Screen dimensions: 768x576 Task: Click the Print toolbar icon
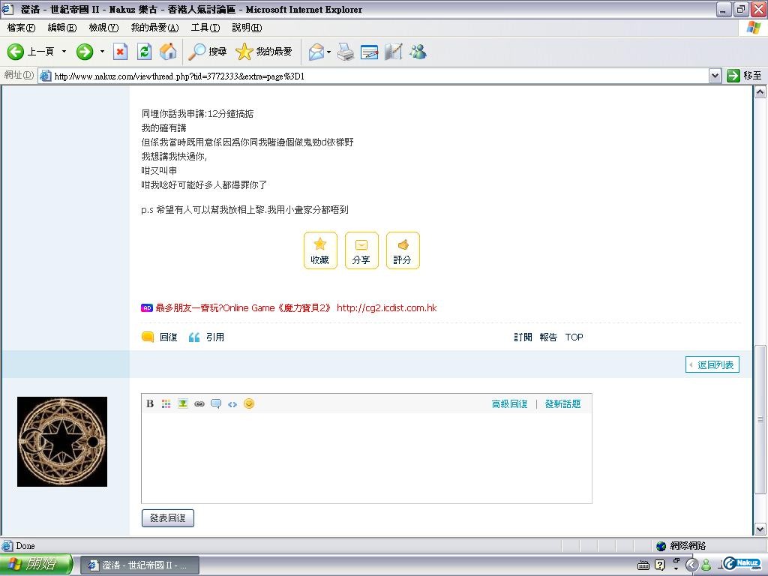tap(345, 52)
